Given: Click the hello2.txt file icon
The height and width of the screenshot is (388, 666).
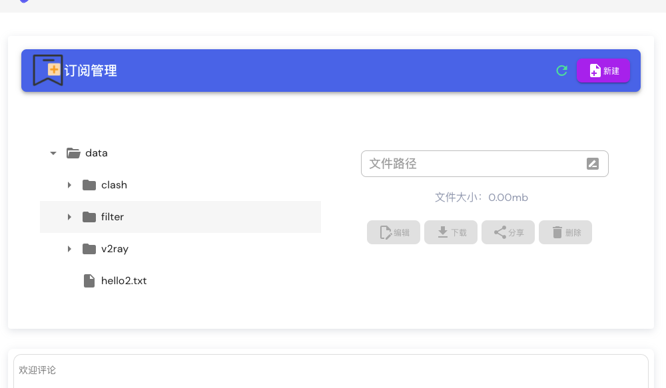Looking at the screenshot, I should pos(89,281).
